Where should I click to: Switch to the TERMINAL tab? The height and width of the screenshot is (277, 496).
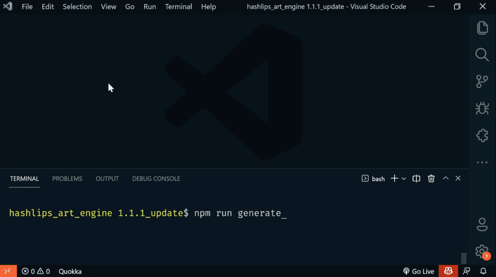click(24, 179)
